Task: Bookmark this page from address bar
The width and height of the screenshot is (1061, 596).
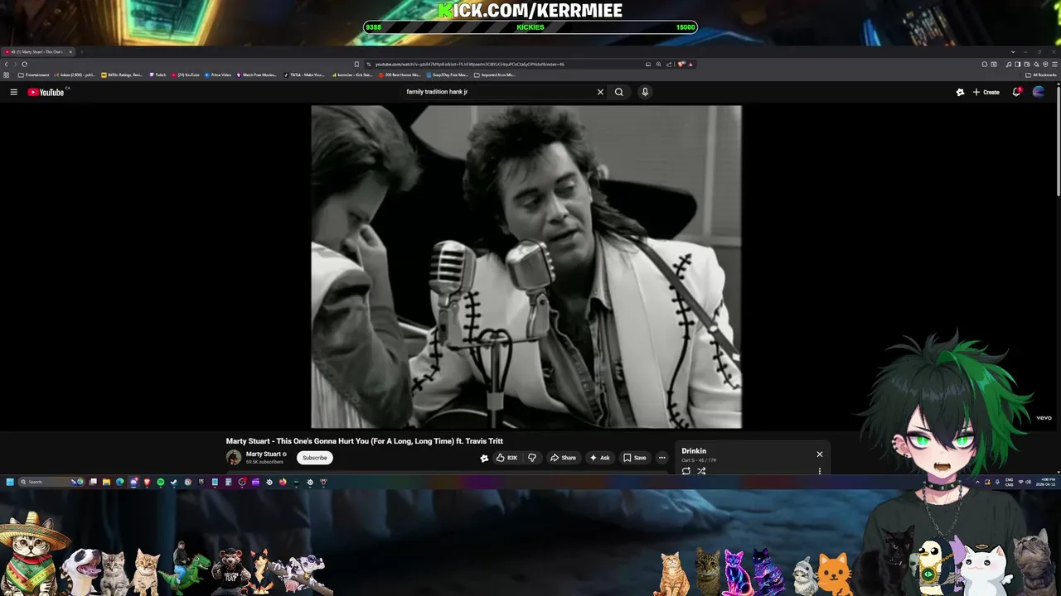Action: (x=356, y=64)
